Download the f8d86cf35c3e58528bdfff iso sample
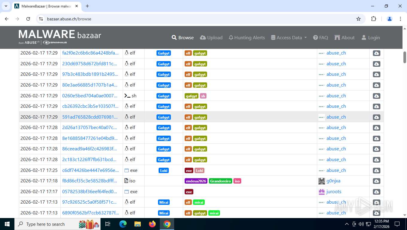This screenshot has width=407, height=230. click(376, 181)
